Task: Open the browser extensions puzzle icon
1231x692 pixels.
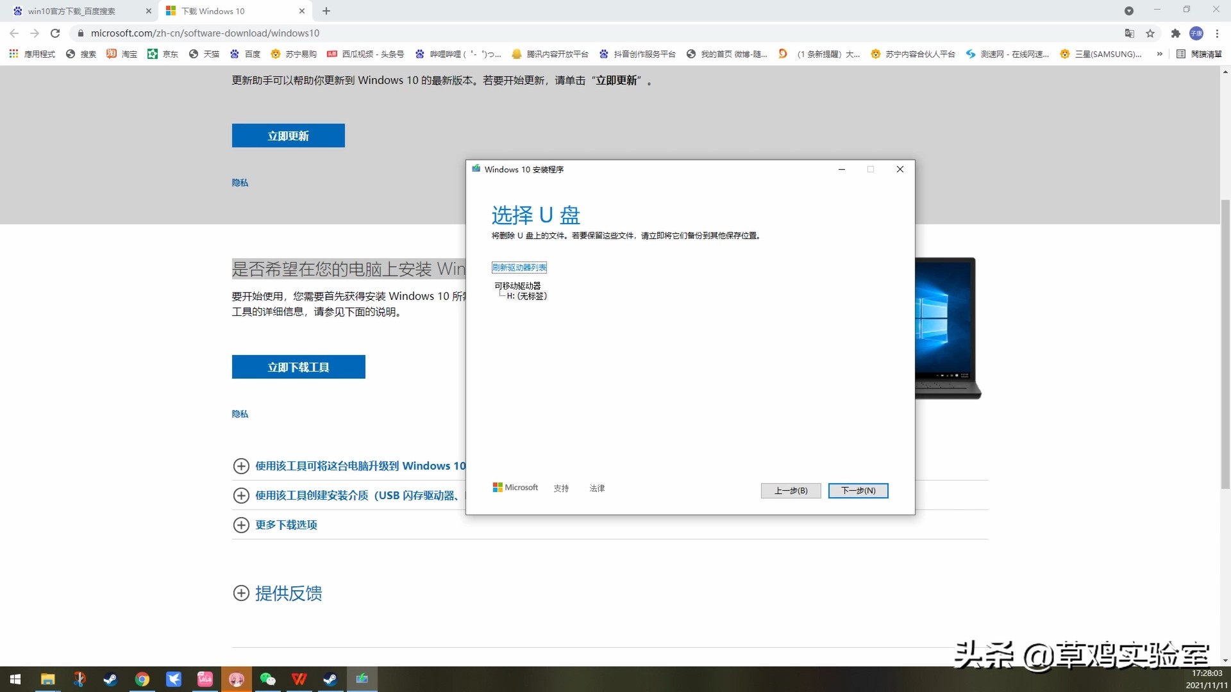Action: point(1175,33)
